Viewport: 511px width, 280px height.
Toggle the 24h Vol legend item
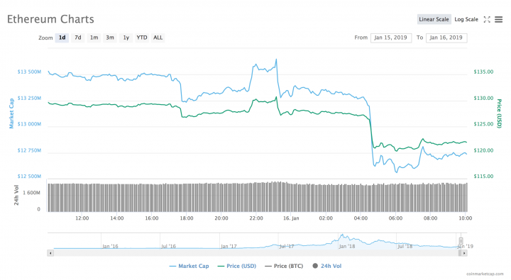coord(327,266)
